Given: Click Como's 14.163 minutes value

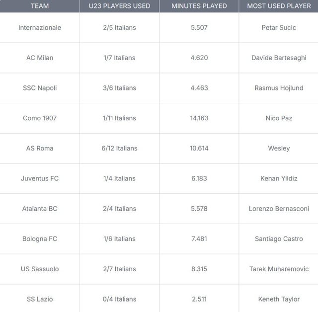Looking at the screenshot, I should 199,118.
